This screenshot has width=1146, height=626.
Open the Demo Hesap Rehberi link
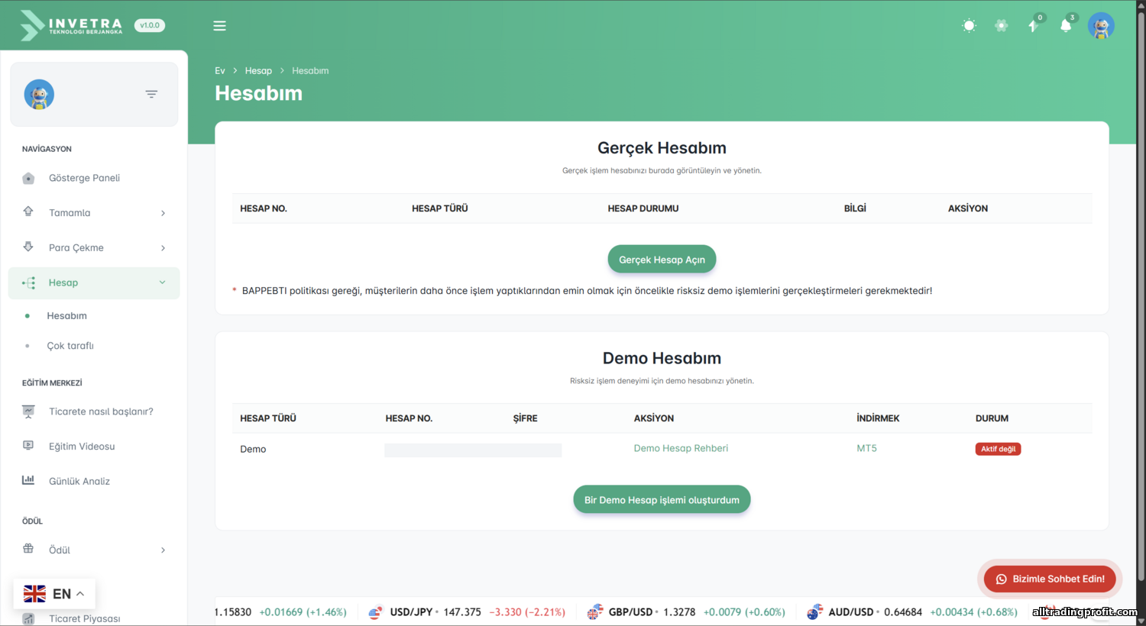pos(681,449)
